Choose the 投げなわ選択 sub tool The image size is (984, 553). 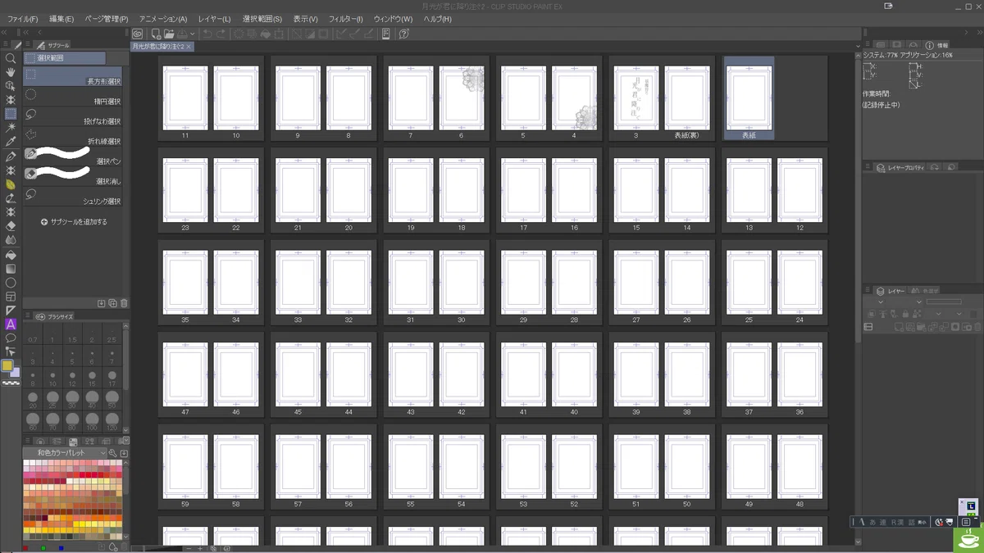(x=72, y=116)
